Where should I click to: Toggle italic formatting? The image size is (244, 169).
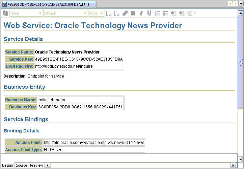click(141, 13)
